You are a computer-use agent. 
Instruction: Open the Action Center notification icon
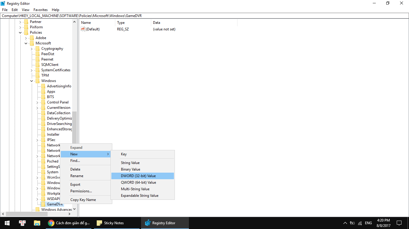[399, 223]
